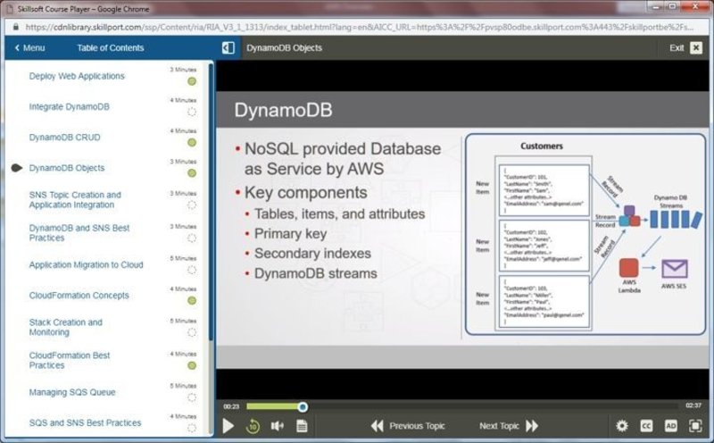This screenshot has height=443, width=714.
Task: Click the DynamoDB slide title
Action: tap(283, 110)
